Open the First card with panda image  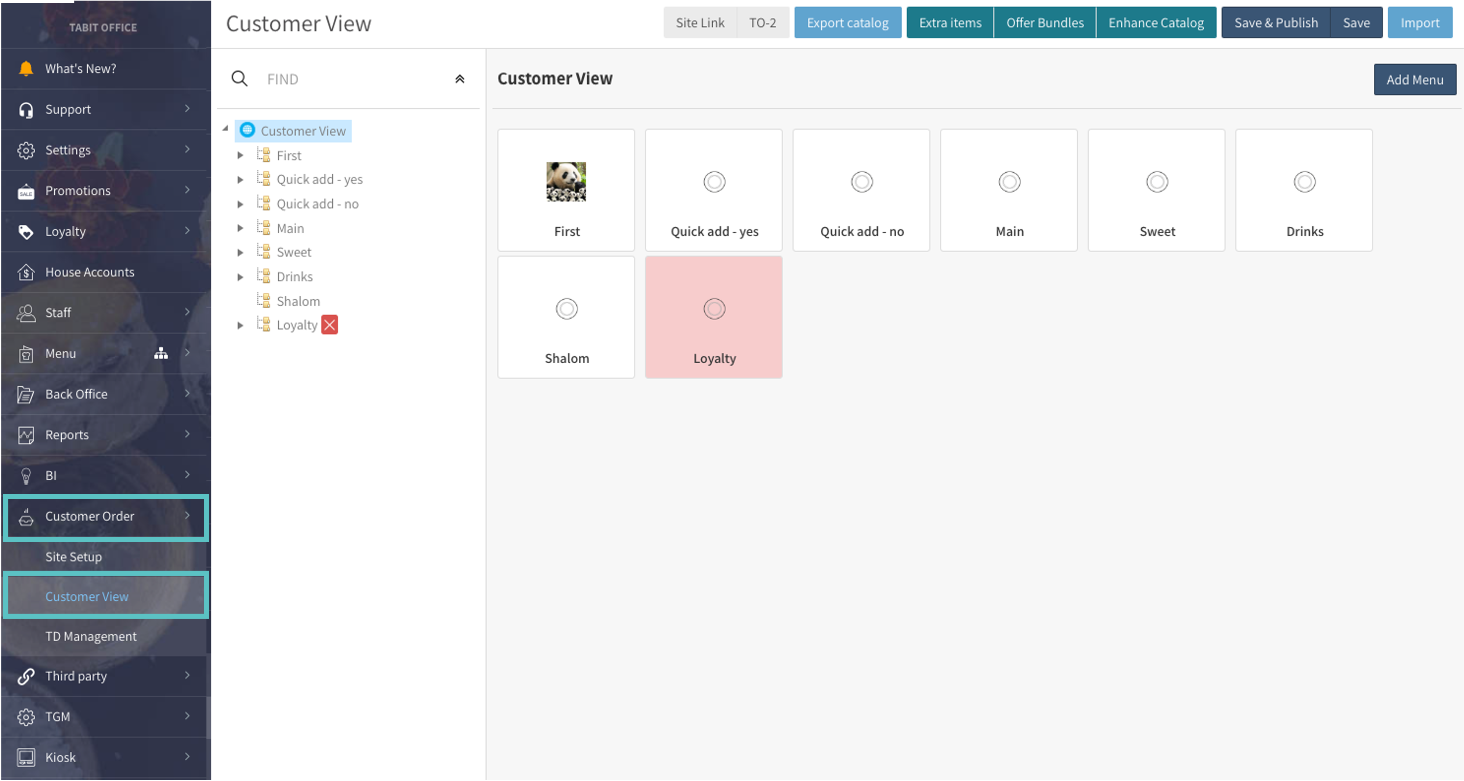coord(566,190)
